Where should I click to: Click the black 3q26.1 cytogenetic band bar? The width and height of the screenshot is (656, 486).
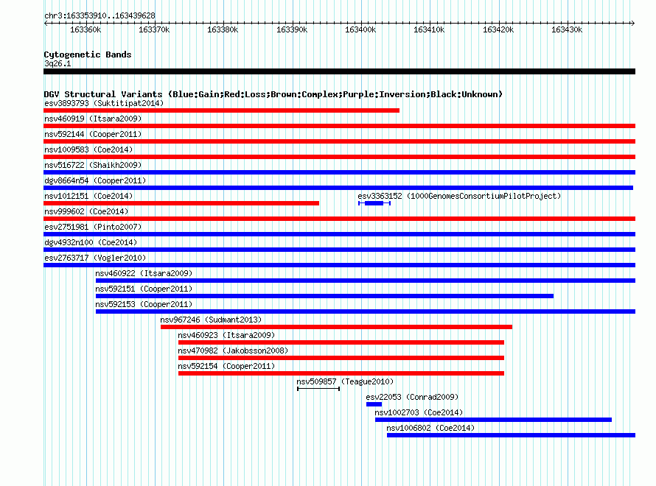pos(339,71)
